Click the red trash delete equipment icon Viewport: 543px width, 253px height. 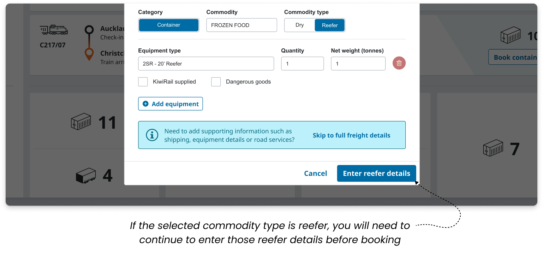(x=399, y=63)
